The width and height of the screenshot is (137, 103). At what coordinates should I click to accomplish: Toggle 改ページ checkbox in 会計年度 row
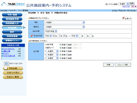(x=74, y=45)
